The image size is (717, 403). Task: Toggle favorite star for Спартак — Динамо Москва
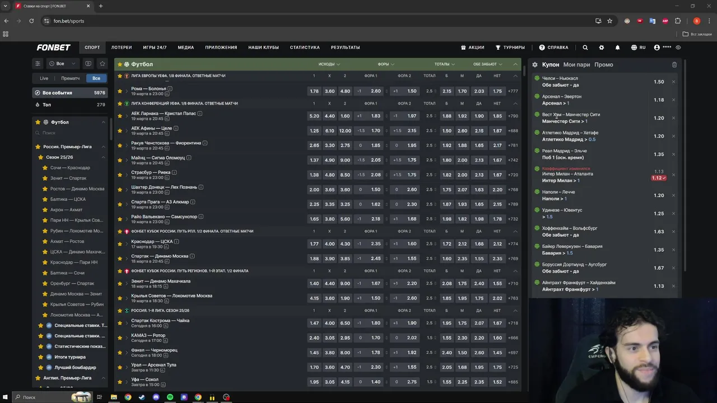click(119, 259)
